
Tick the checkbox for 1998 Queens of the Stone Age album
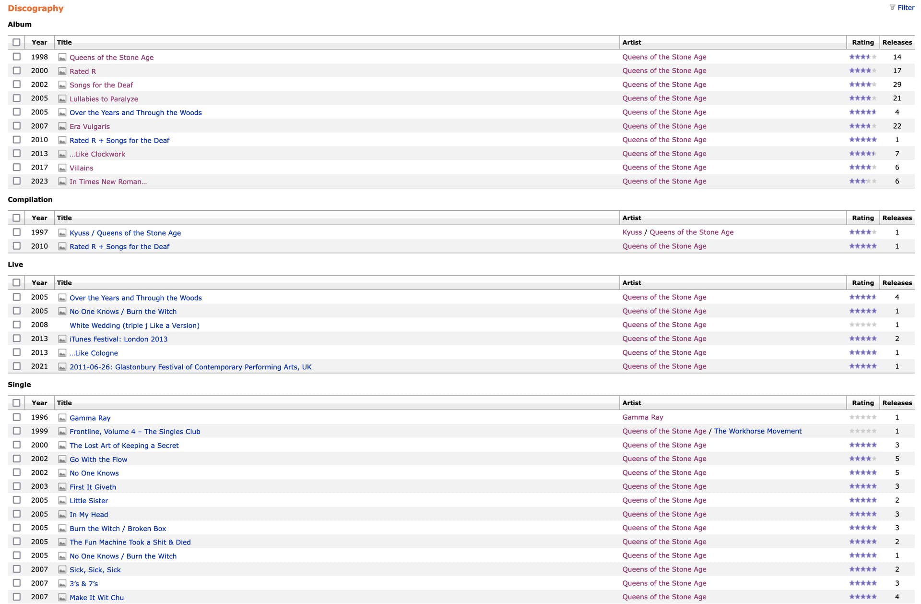[x=17, y=57]
